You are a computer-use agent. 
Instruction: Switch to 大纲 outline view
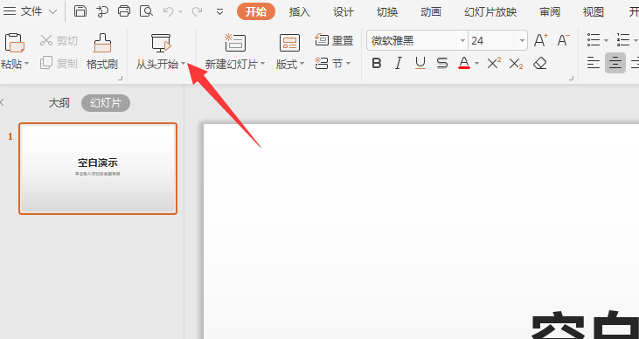[59, 103]
